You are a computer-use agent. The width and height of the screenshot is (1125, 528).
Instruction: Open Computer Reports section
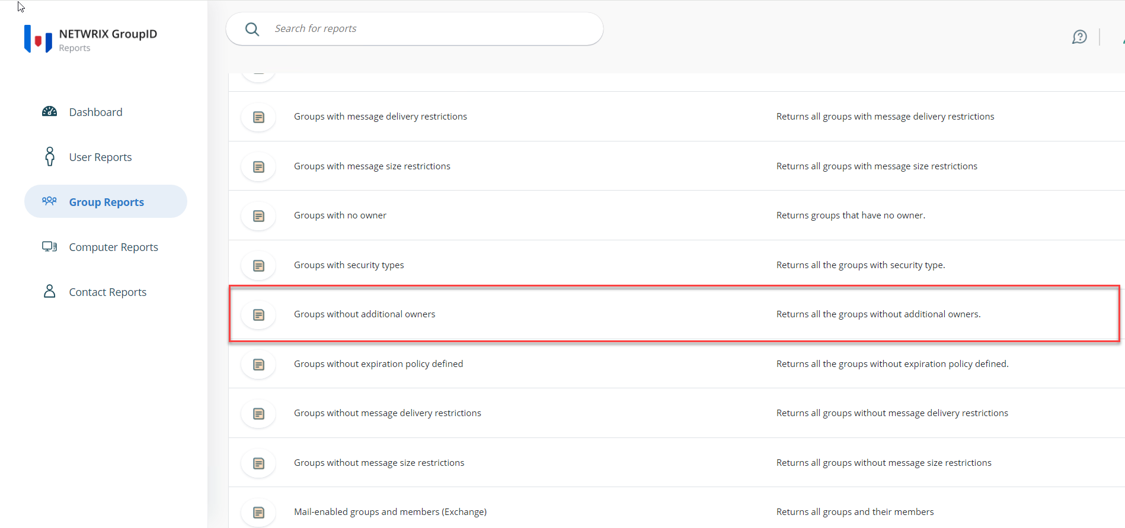[113, 247]
